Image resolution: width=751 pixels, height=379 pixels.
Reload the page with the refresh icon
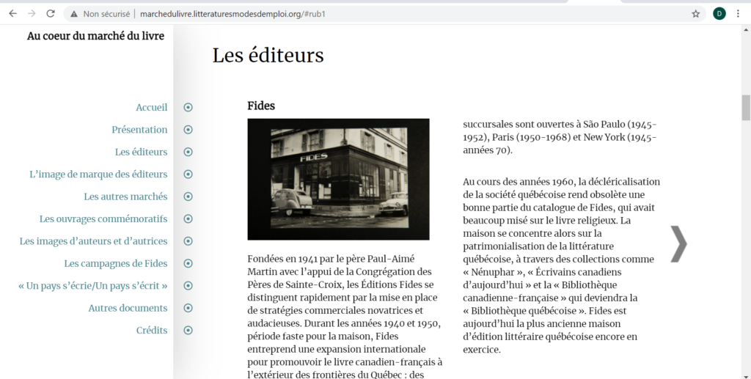click(51, 14)
